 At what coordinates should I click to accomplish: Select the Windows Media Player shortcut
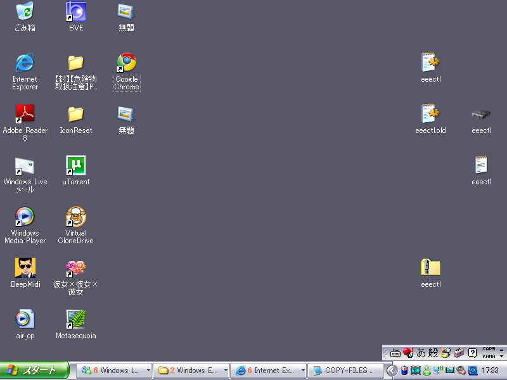(25, 217)
